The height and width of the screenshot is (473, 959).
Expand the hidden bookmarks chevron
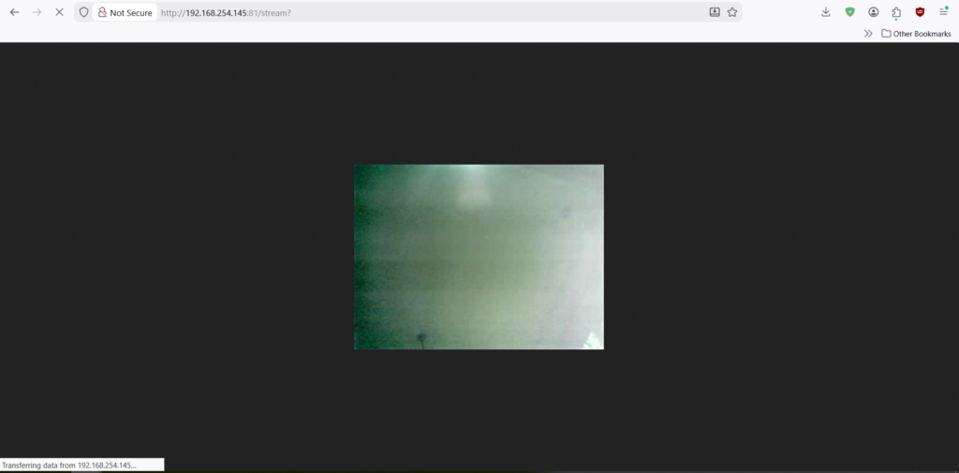(868, 34)
